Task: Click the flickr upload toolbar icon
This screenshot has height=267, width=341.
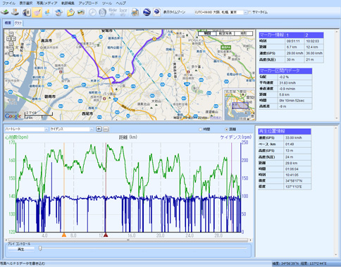Action: (113, 12)
